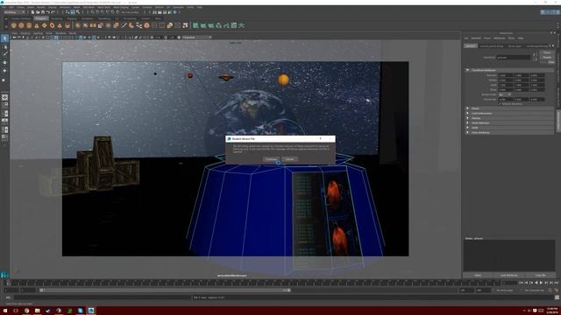Switch to the Polygons shelf tab
This screenshot has height=315, width=561.
pyautogui.click(x=41, y=18)
